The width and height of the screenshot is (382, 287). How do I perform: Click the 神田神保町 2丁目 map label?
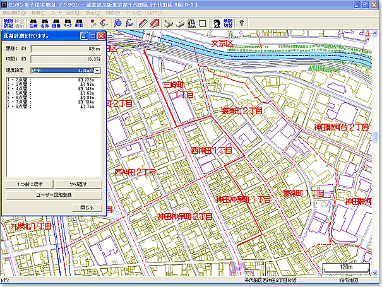185,216
